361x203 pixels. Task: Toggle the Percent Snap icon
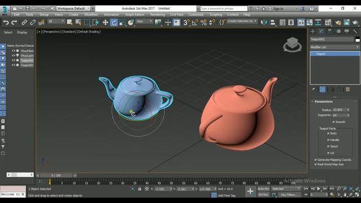coord(204,23)
